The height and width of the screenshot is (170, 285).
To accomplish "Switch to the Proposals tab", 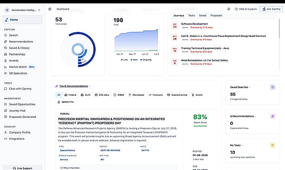I will point(216,16).
